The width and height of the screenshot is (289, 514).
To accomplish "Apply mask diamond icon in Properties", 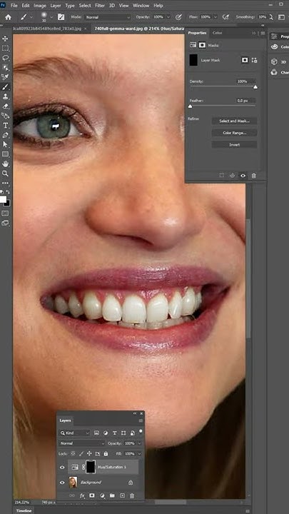I will click(233, 176).
